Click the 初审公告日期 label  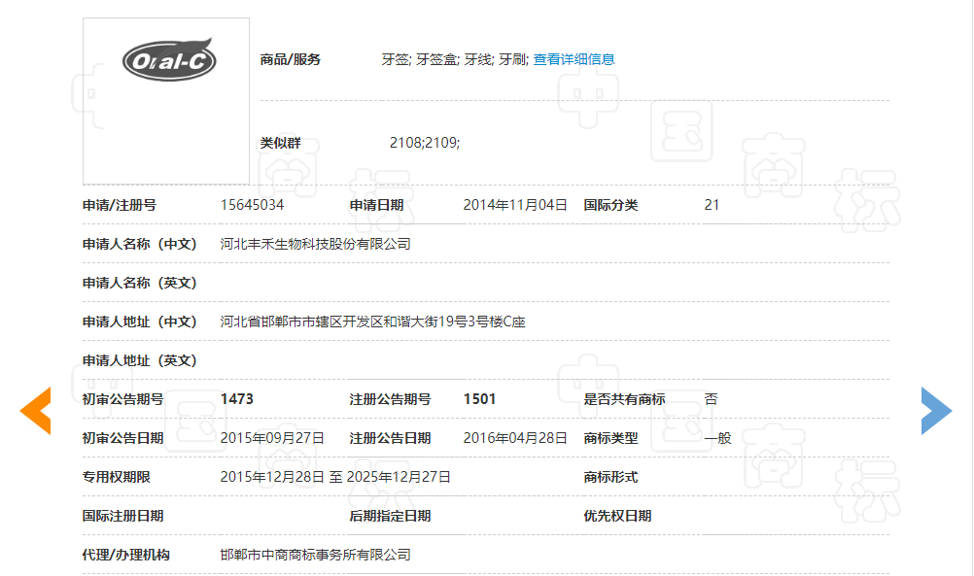pos(123,438)
